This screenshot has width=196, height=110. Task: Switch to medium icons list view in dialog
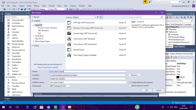click(x=102, y=17)
